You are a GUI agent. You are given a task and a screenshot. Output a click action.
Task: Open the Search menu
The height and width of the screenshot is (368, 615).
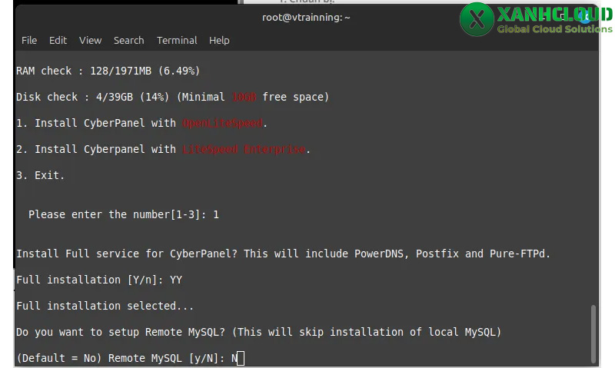(x=128, y=41)
